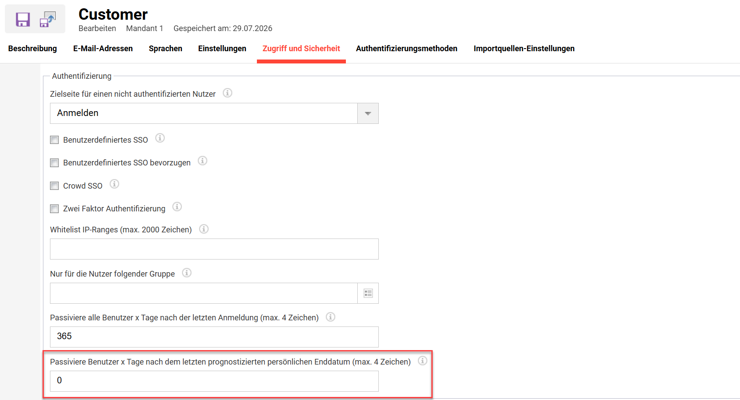
Task: Click the Customer heading
Action: pos(113,14)
